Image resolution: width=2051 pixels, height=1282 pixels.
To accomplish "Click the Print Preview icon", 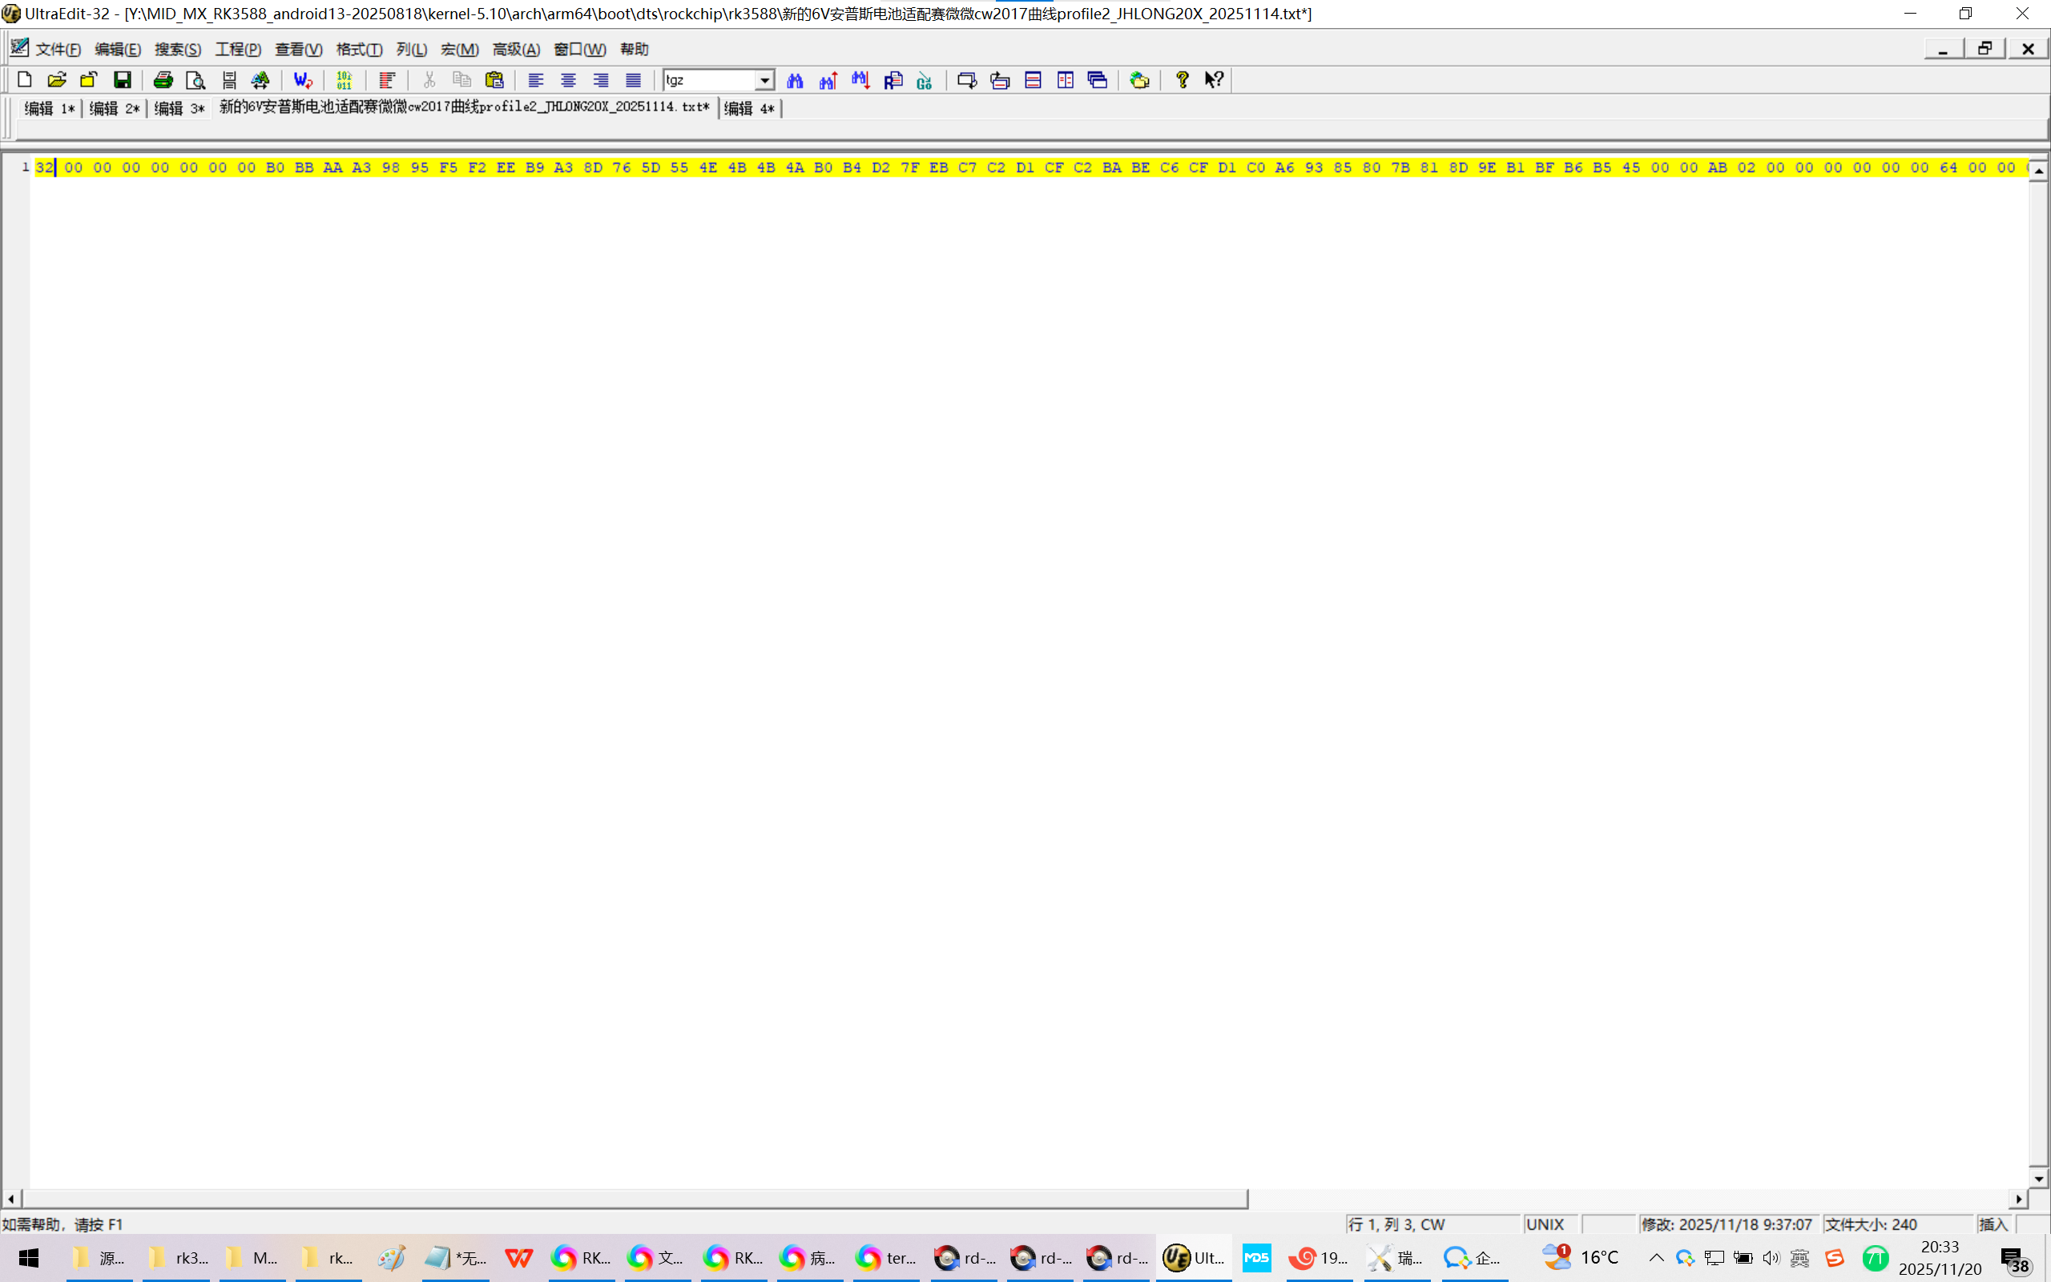I will pos(195,79).
